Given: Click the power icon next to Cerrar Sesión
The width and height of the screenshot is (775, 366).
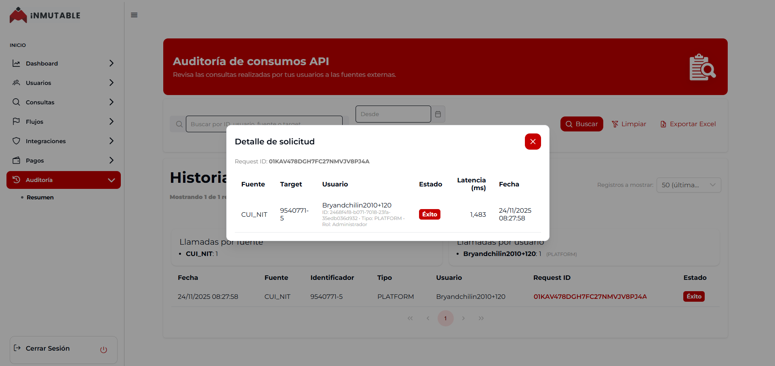Looking at the screenshot, I should [x=103, y=350].
